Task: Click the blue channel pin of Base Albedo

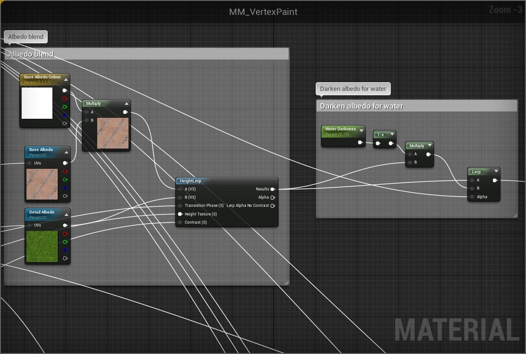Action: click(65, 188)
